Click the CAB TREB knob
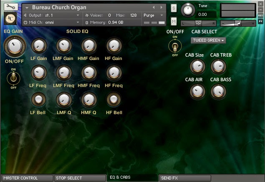 [x=218, y=66]
